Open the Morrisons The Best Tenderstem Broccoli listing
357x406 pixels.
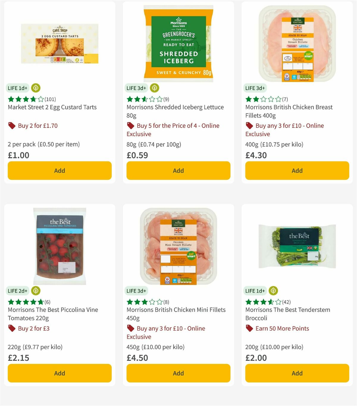287,314
